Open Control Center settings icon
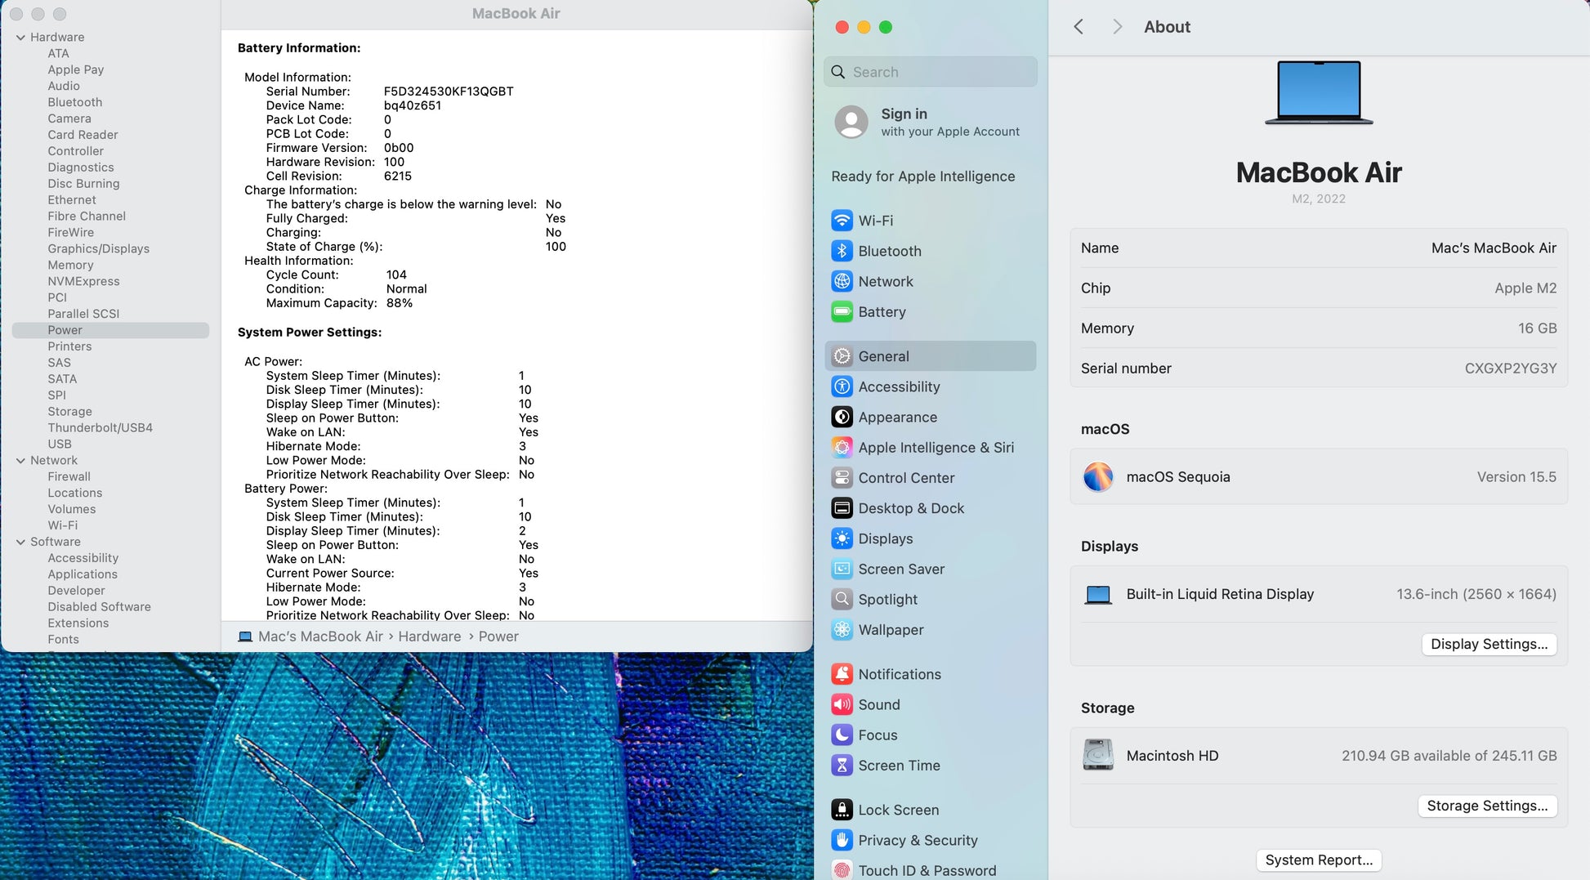 click(x=842, y=478)
